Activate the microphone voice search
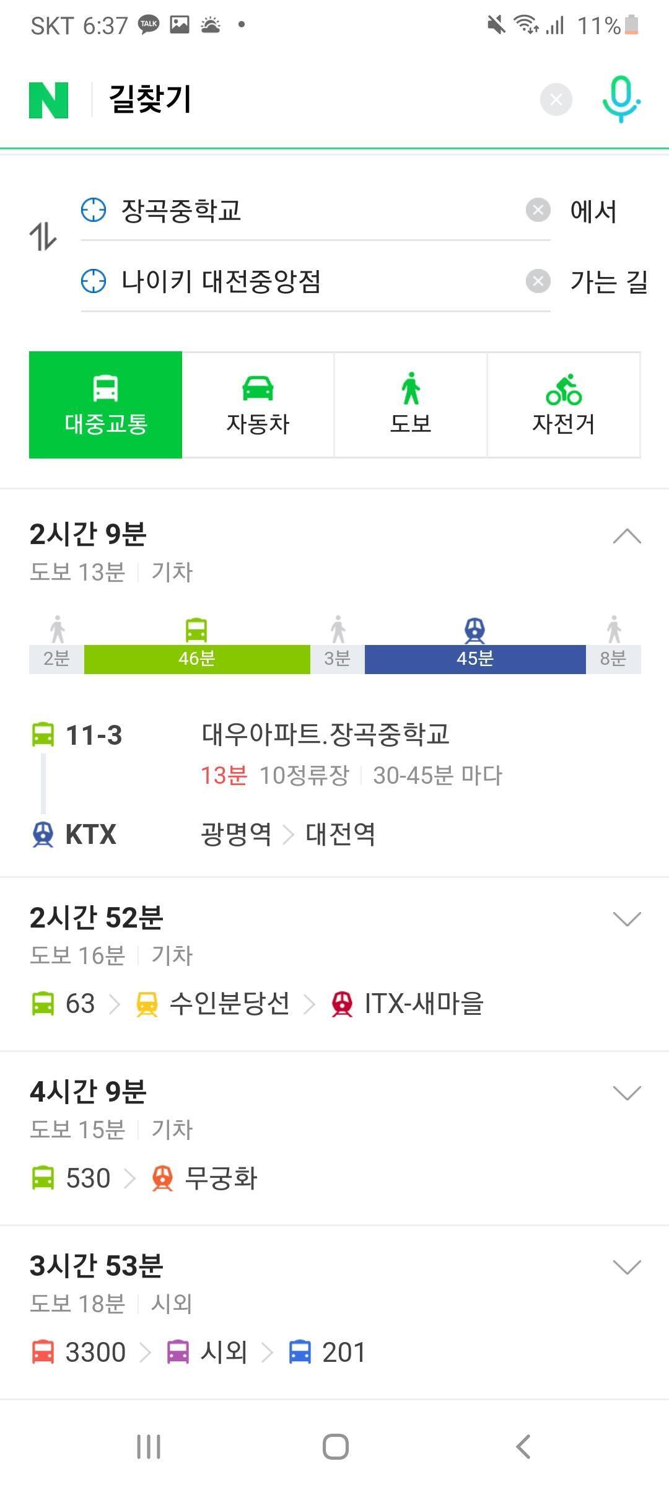The image size is (669, 1487). pyautogui.click(x=621, y=99)
